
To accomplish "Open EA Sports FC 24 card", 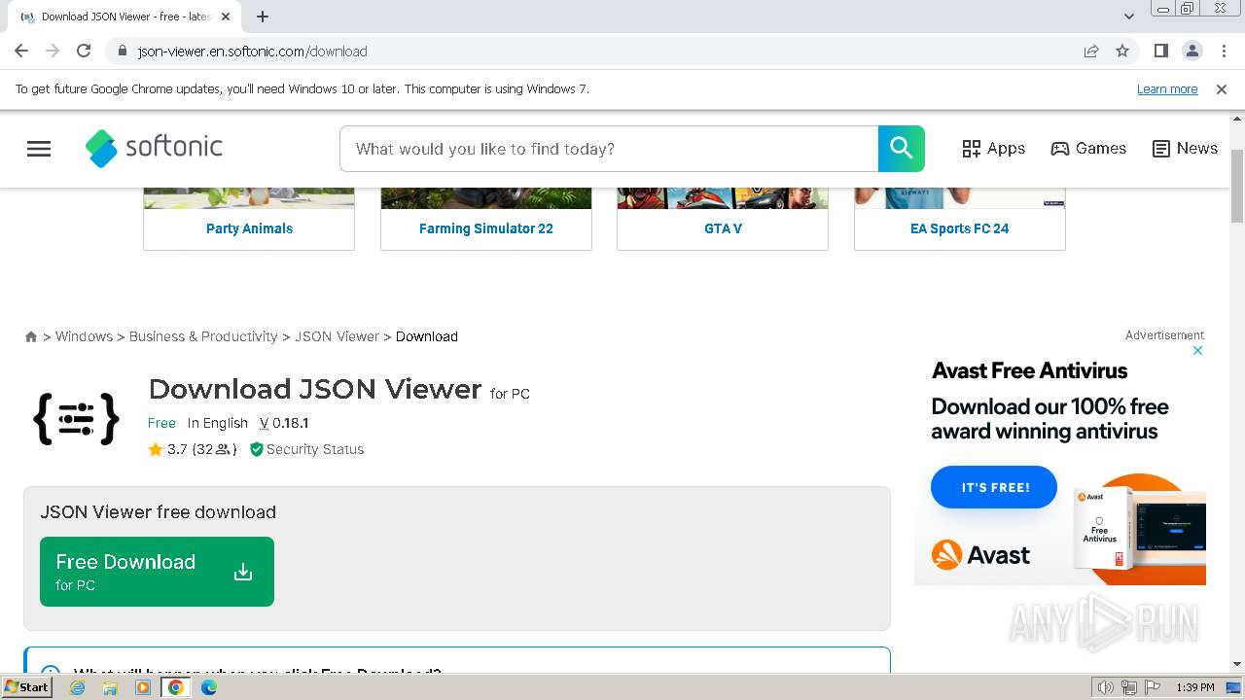I will (960, 219).
